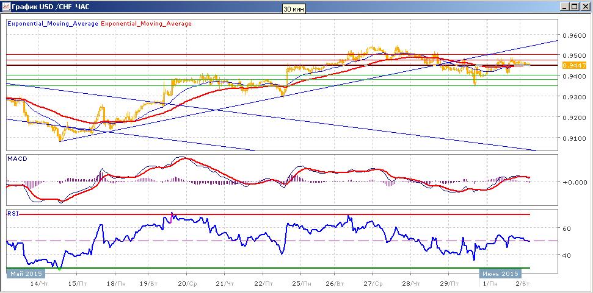Click the Май 2015 month marker
Image resolution: width=593 pixels, height=293 pixels.
tap(25, 274)
